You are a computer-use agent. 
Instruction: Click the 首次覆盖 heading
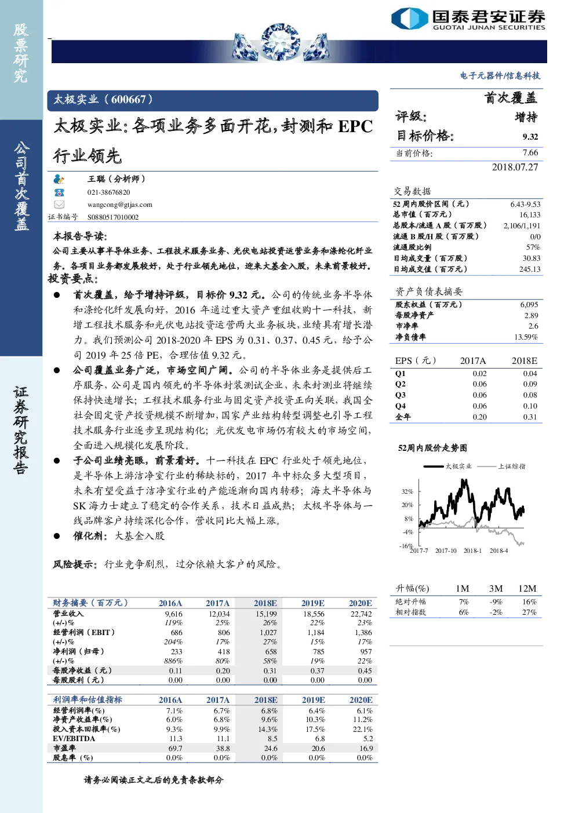(x=511, y=98)
